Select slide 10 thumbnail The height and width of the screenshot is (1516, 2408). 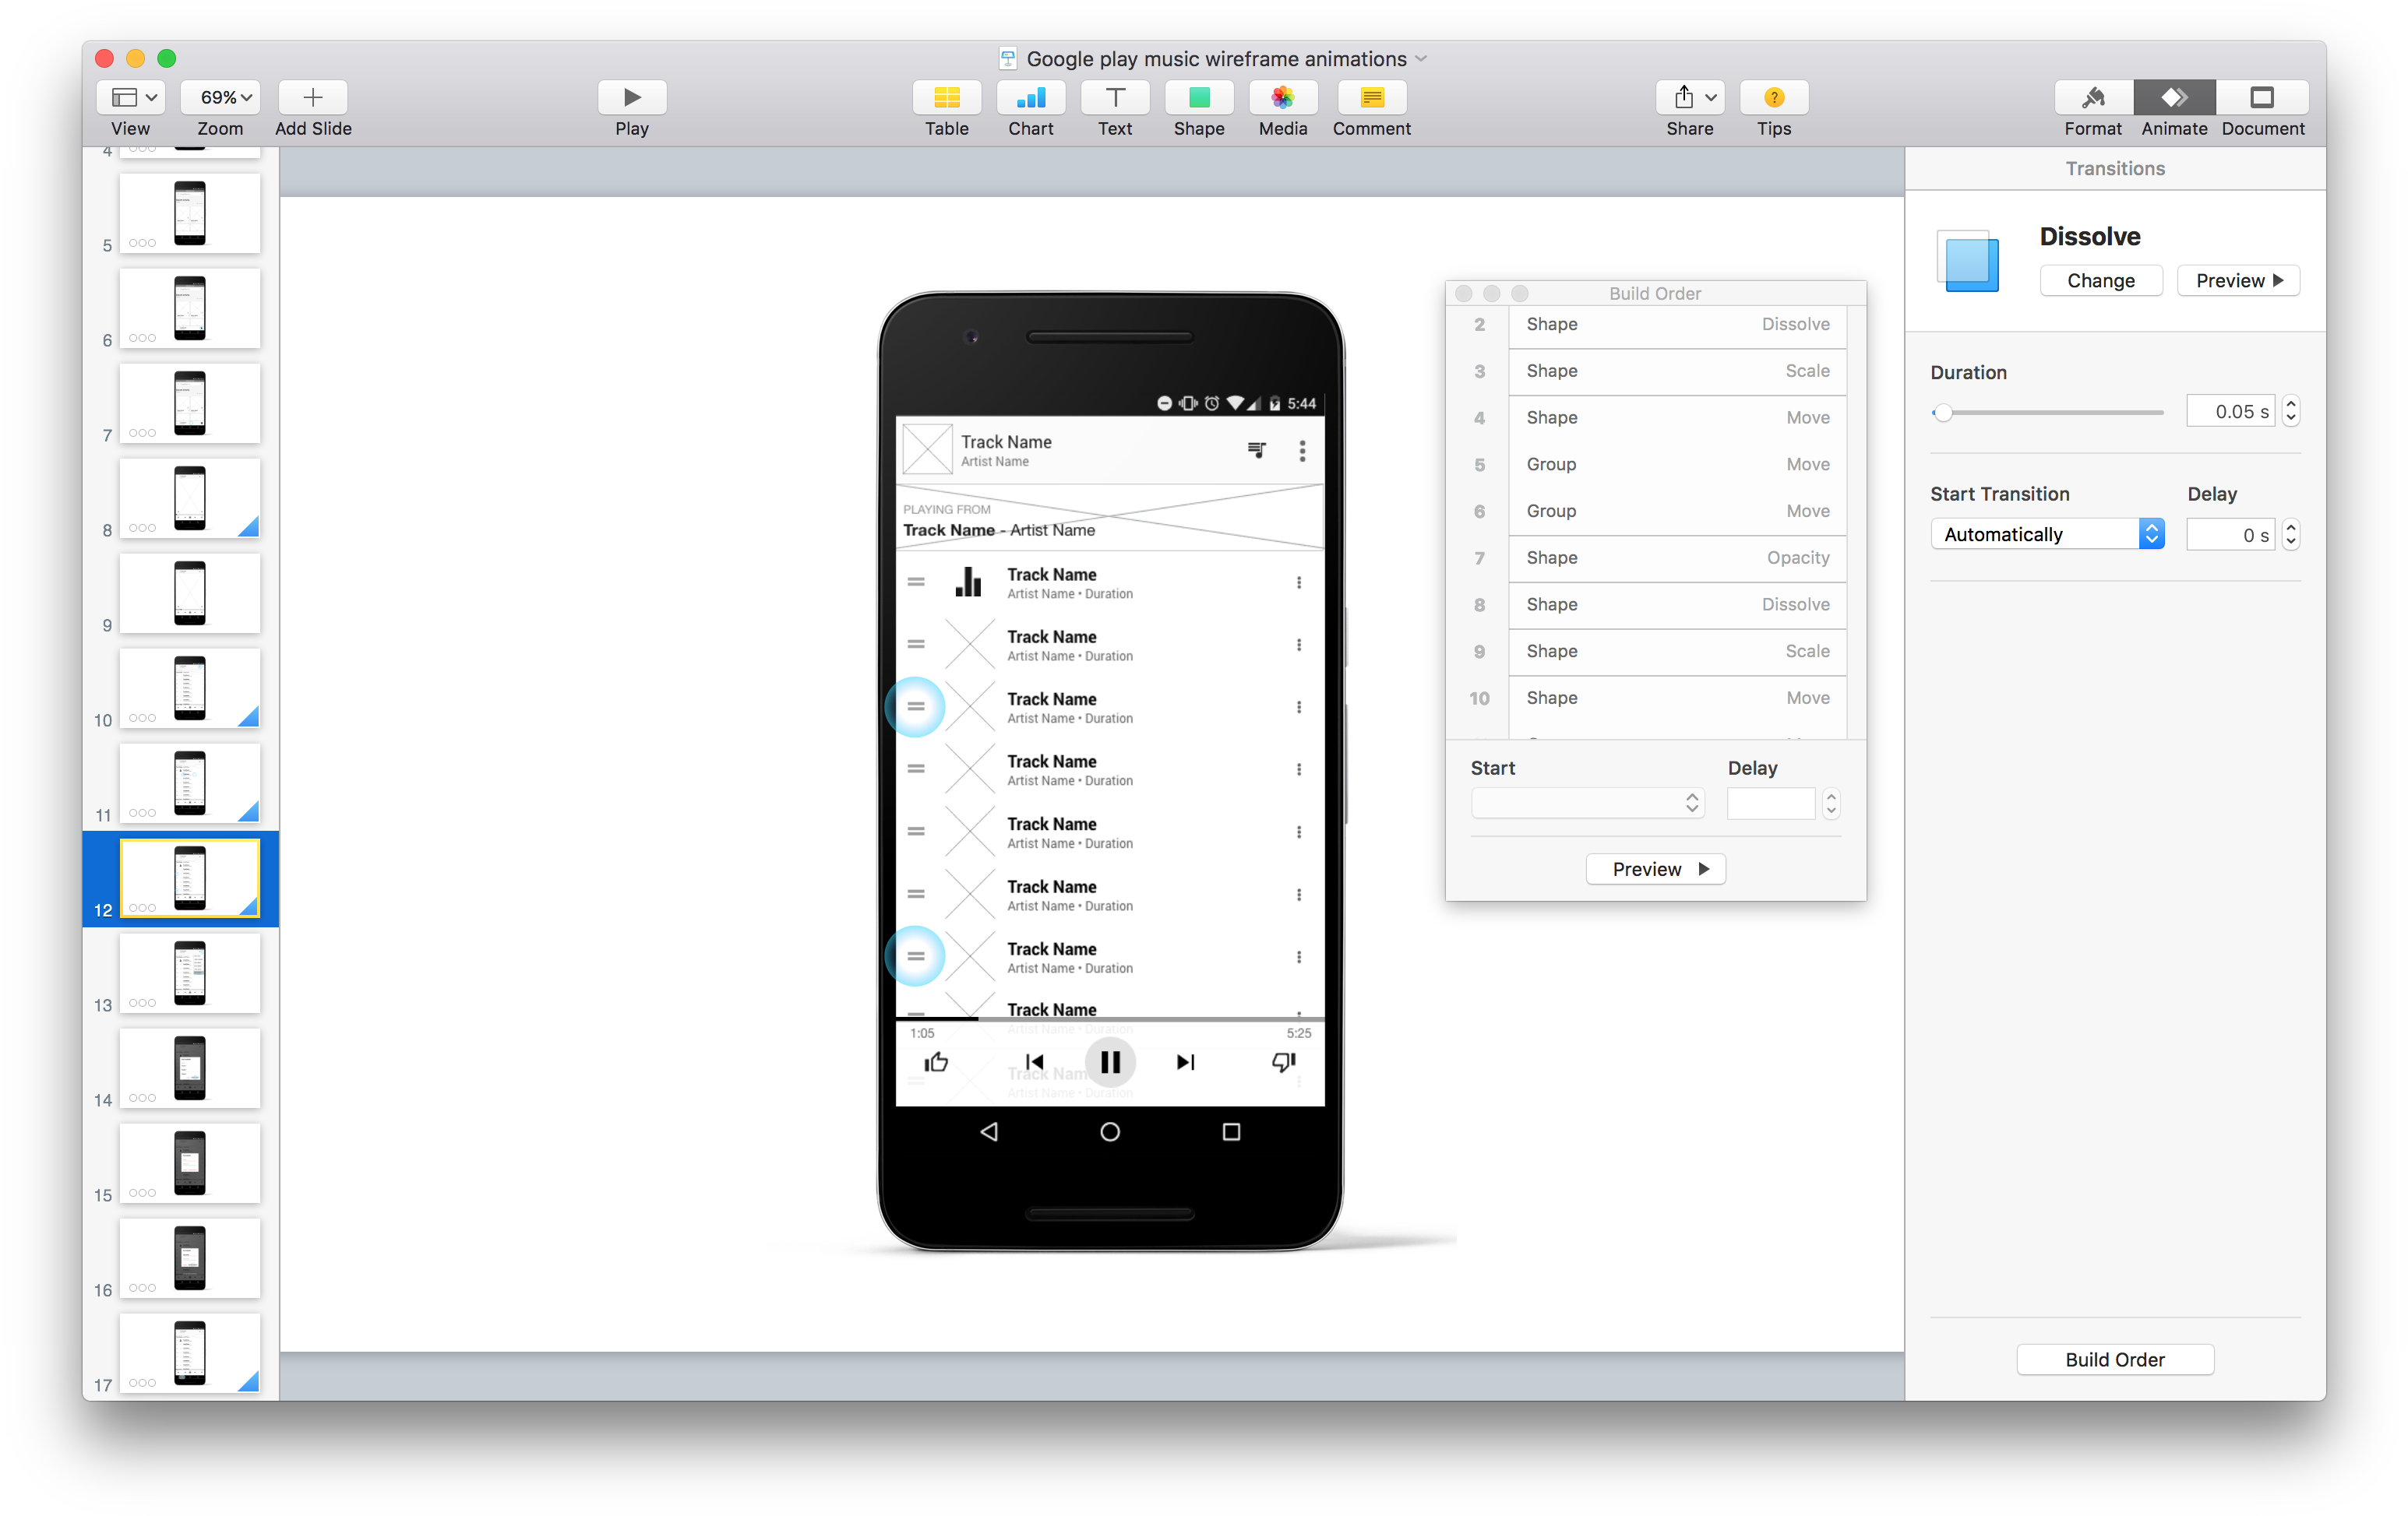point(190,688)
